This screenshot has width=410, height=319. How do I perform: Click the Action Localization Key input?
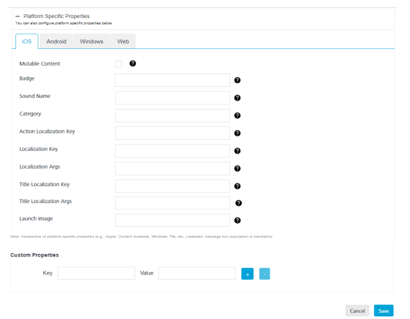click(172, 133)
